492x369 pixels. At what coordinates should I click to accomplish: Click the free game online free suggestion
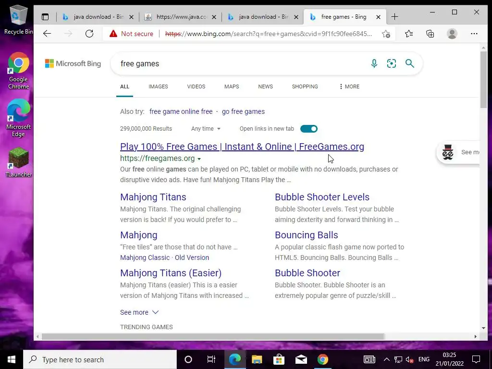click(181, 111)
